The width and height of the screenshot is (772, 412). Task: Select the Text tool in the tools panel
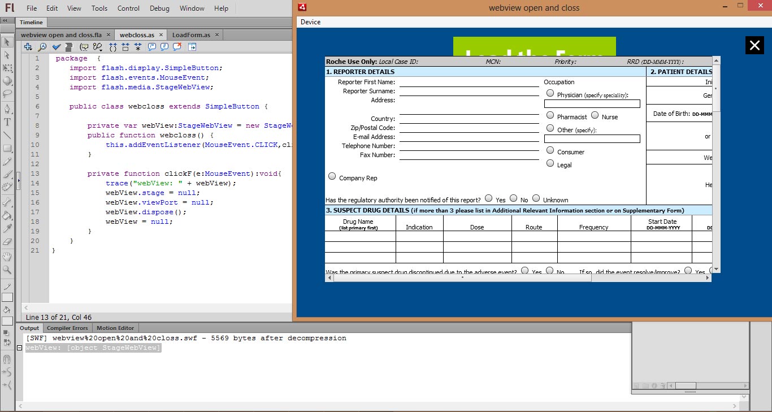click(x=7, y=122)
